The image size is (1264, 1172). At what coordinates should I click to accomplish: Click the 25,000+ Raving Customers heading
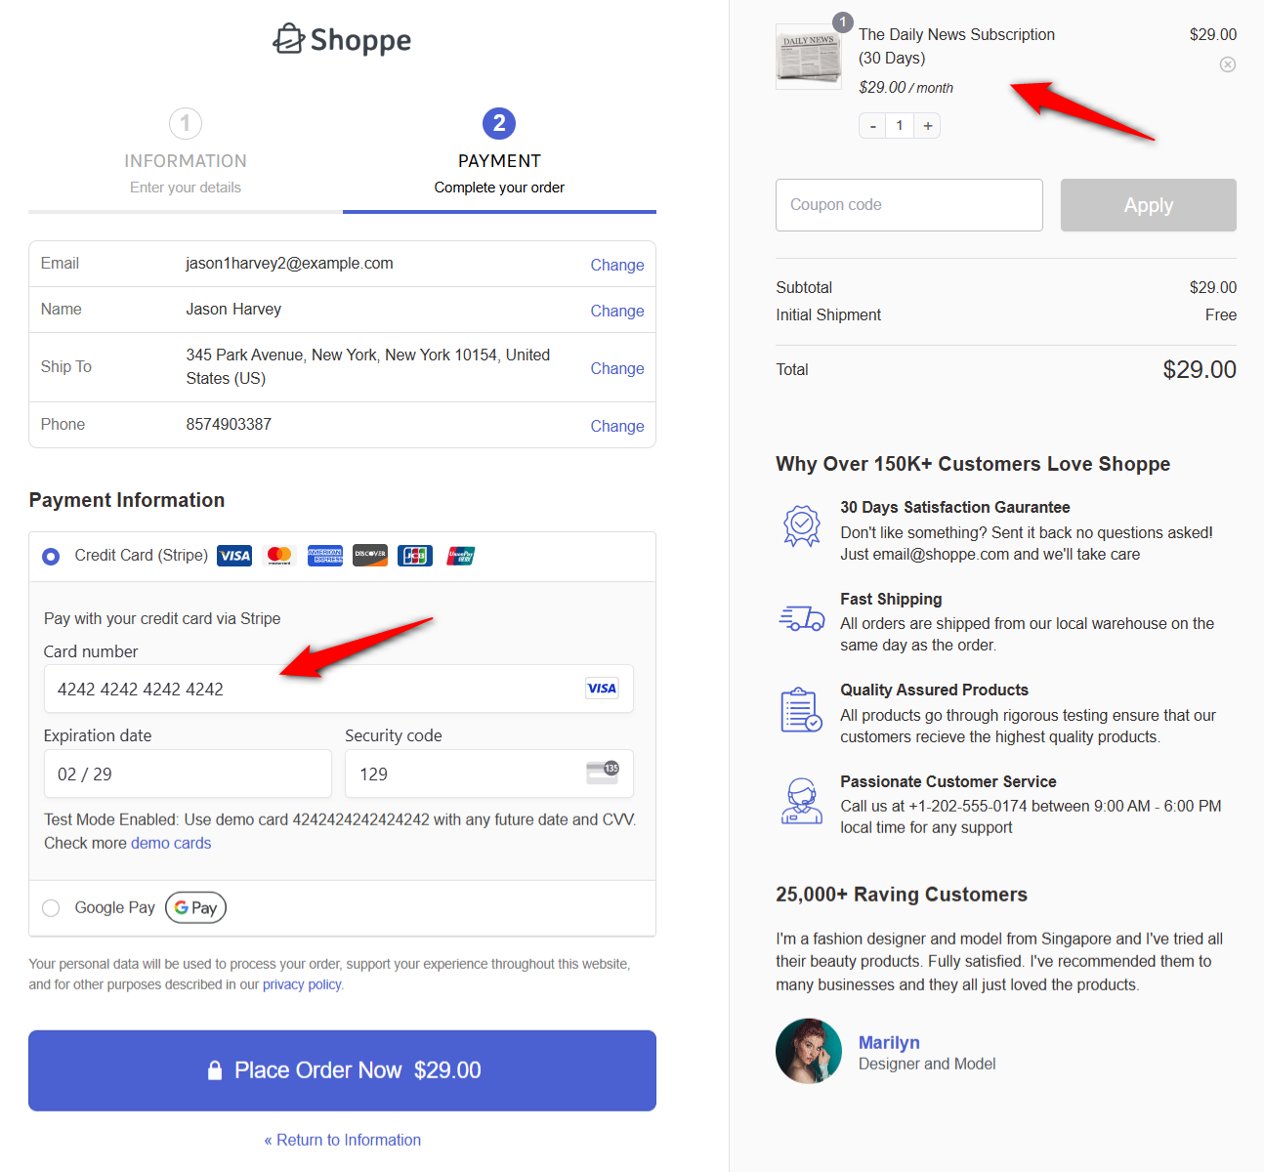click(x=902, y=895)
